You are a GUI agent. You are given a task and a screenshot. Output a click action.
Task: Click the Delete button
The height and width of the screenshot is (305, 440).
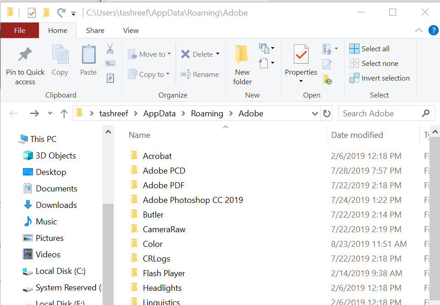pyautogui.click(x=197, y=54)
